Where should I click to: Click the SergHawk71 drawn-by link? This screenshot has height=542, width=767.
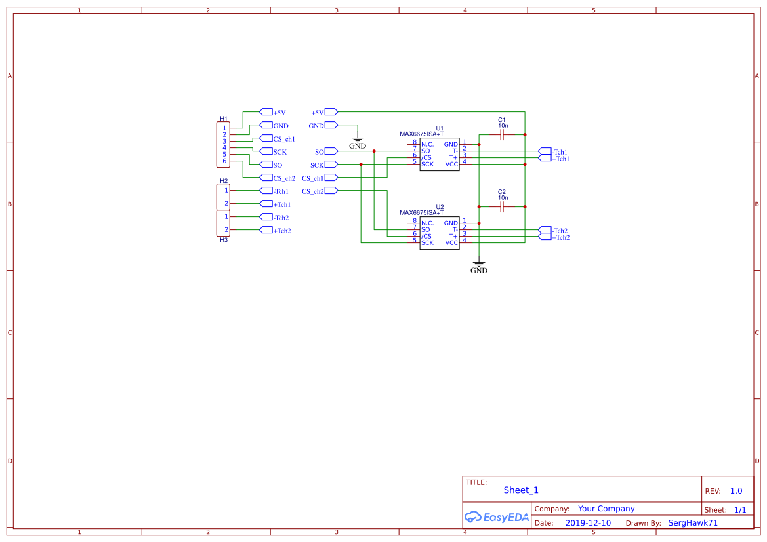tap(693, 522)
